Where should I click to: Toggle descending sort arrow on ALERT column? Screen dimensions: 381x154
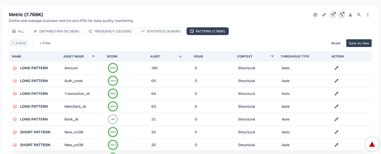click(180, 56)
